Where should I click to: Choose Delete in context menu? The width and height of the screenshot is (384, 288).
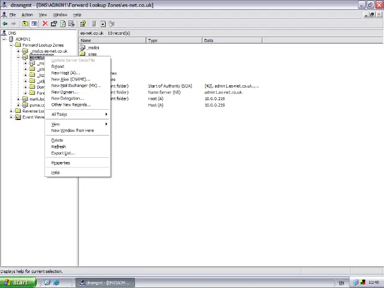point(77,140)
